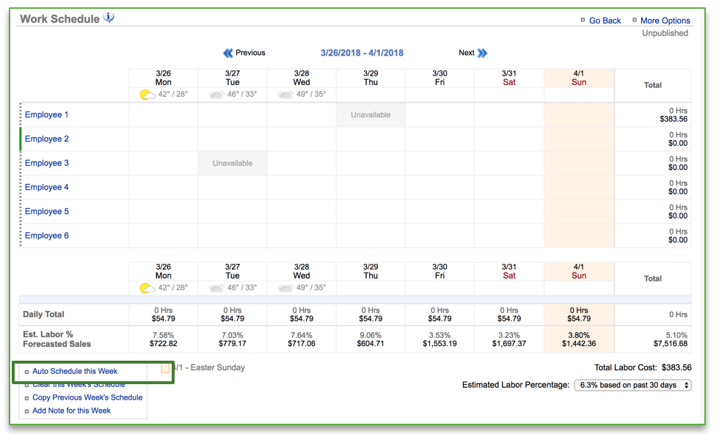Advance to next week via double-arrow icon
Image resolution: width=719 pixels, height=434 pixels.
coord(482,53)
